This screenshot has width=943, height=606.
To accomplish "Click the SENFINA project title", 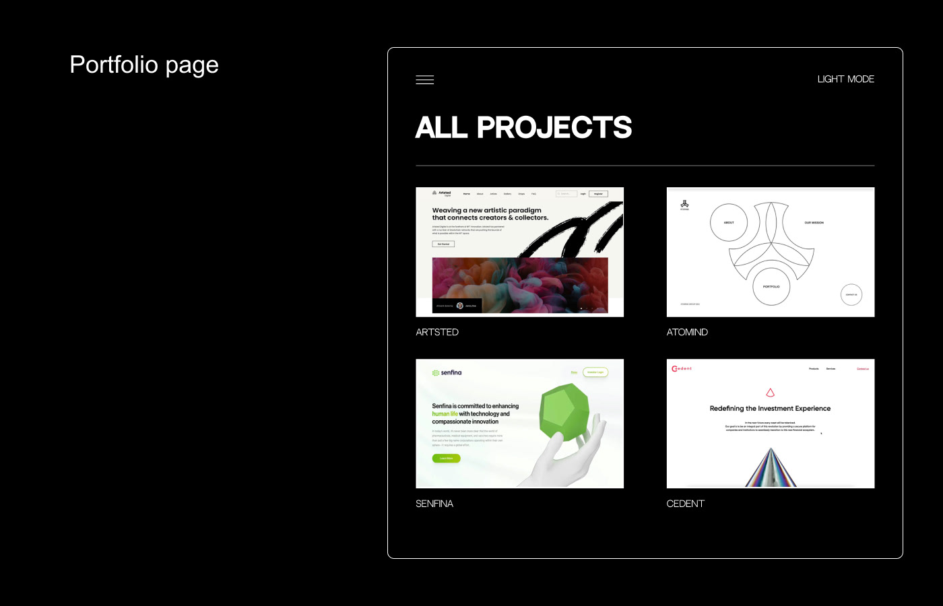I will click(434, 504).
